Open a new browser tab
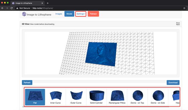This screenshot has height=110, width=188. (x=48, y=3)
